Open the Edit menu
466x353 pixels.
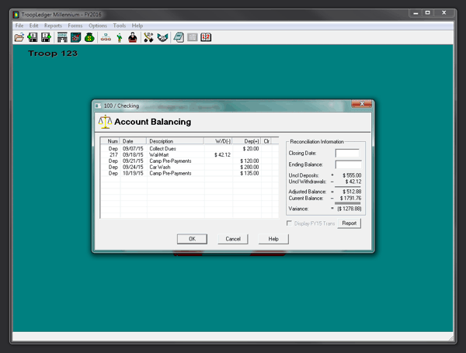[33, 26]
